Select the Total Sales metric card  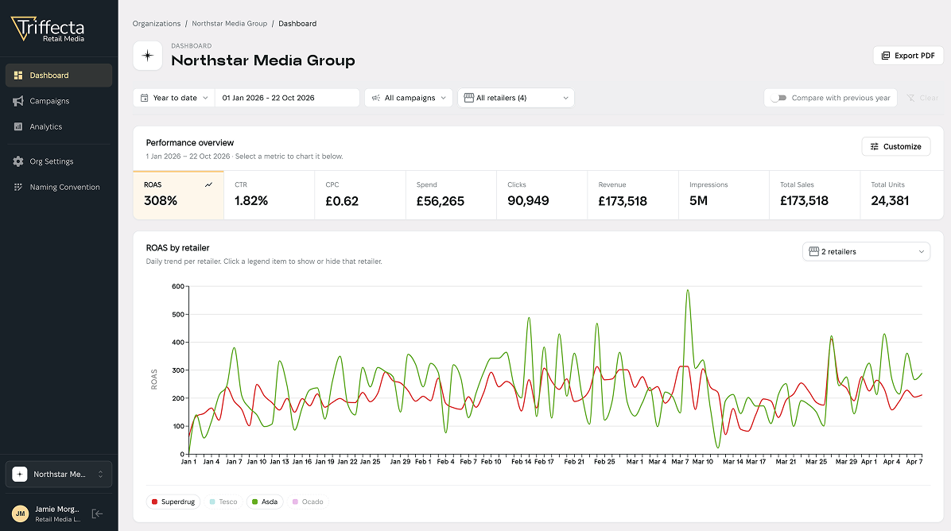815,195
